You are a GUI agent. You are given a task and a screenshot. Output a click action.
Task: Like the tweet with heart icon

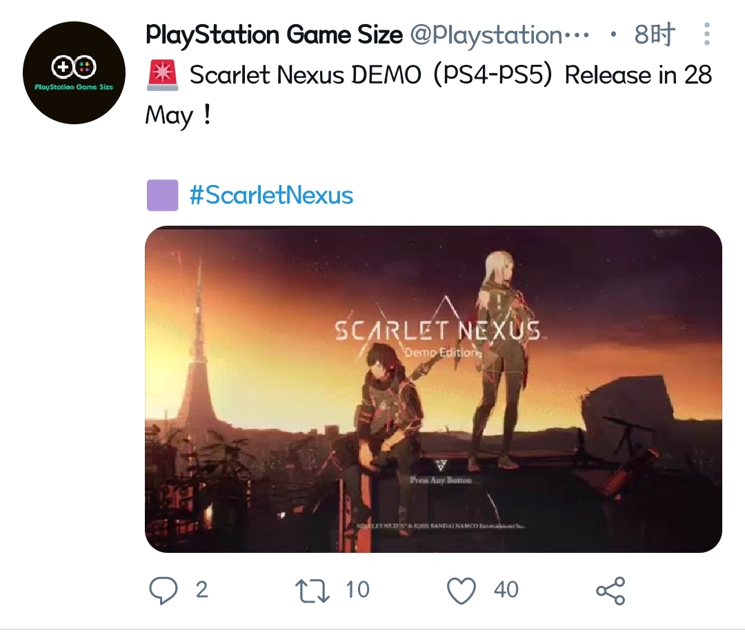click(461, 591)
